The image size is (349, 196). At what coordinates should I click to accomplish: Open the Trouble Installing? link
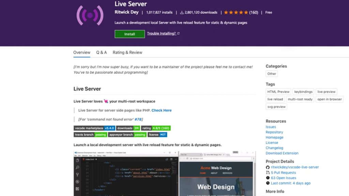click(161, 33)
